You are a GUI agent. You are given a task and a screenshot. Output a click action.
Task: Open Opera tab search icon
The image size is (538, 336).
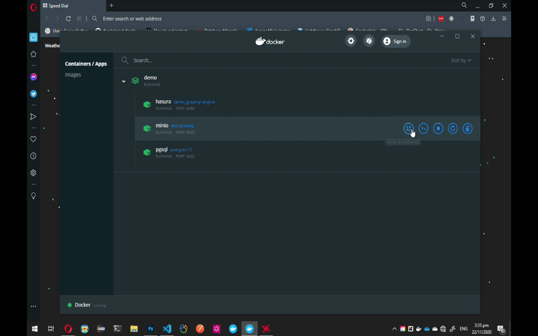(x=464, y=5)
